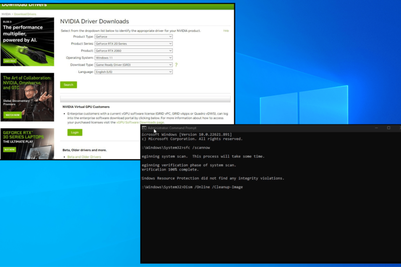Open the Product Type dropdown
Screen dimensions: 401x267
134,37
